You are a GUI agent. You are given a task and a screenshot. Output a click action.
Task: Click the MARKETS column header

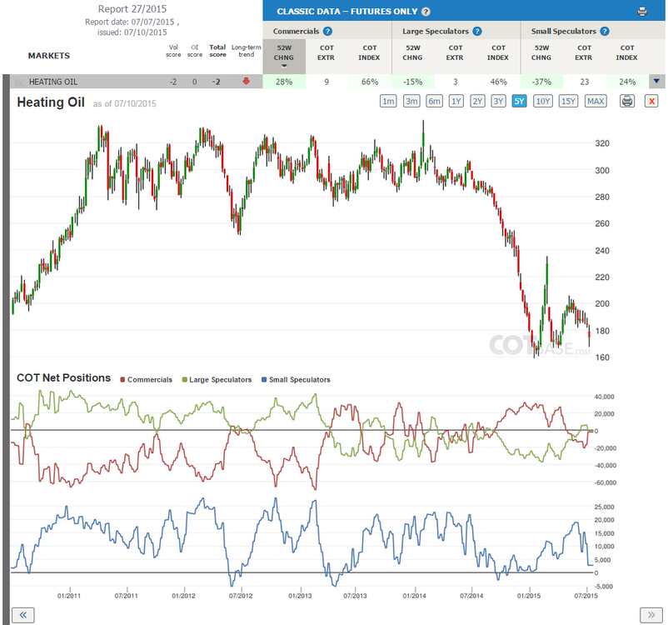point(49,56)
